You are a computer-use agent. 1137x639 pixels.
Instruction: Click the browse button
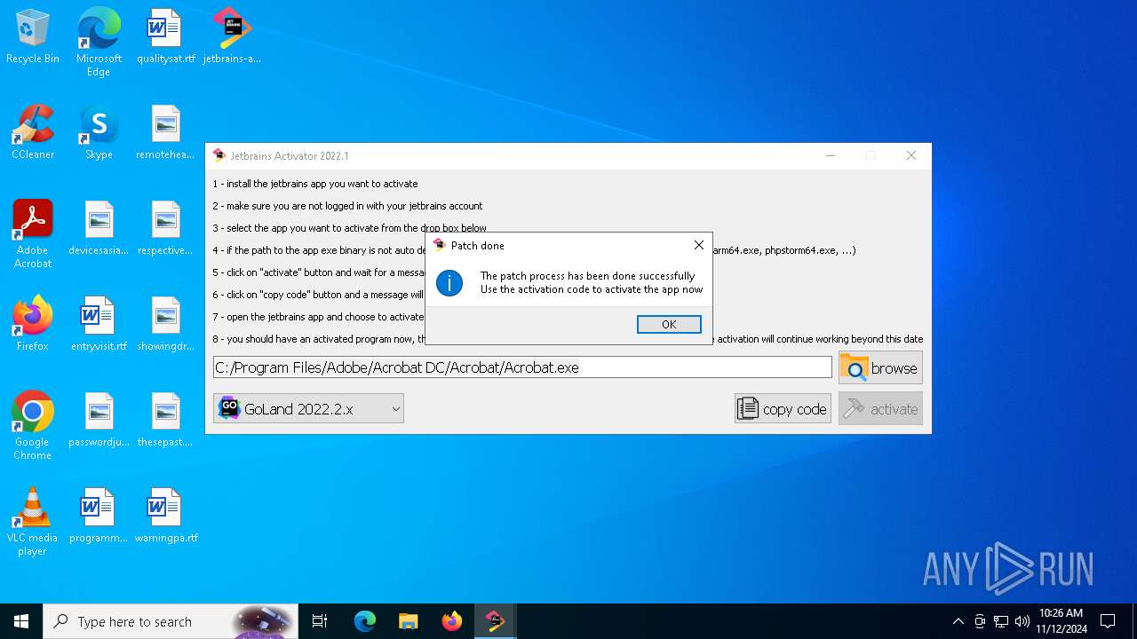880,367
